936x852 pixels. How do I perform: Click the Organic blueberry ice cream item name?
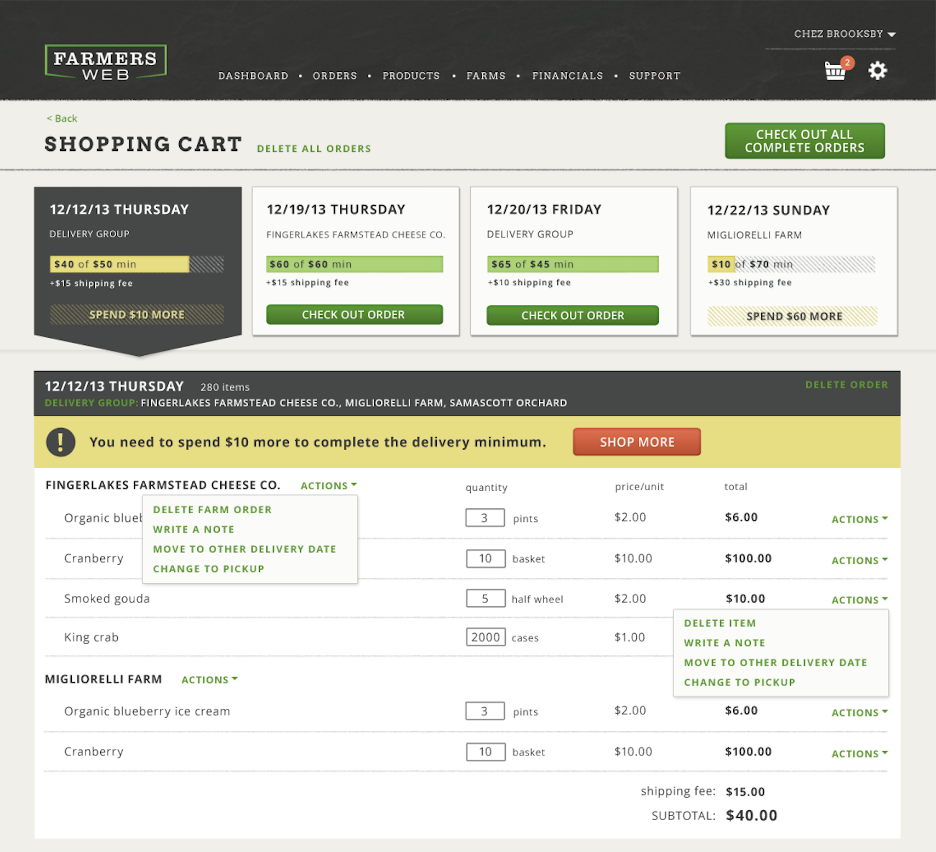pyautogui.click(x=147, y=712)
